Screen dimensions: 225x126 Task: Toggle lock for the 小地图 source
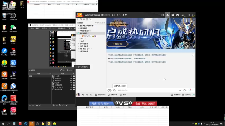pyautogui.click(x=74, y=76)
